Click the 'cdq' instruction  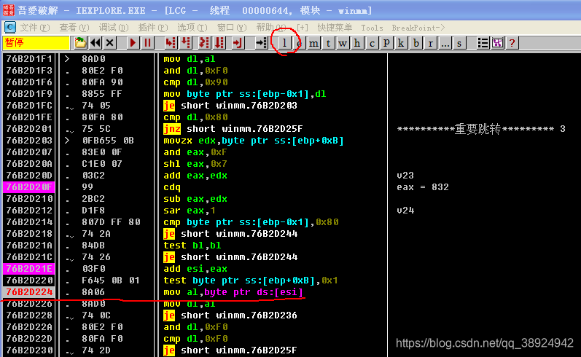click(x=172, y=187)
